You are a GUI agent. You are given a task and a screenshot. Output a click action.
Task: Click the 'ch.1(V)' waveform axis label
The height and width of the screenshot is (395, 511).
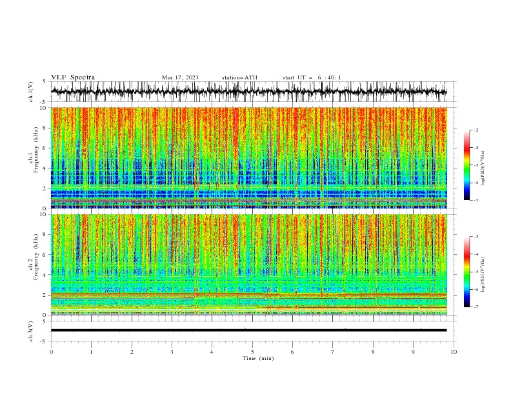click(x=31, y=92)
